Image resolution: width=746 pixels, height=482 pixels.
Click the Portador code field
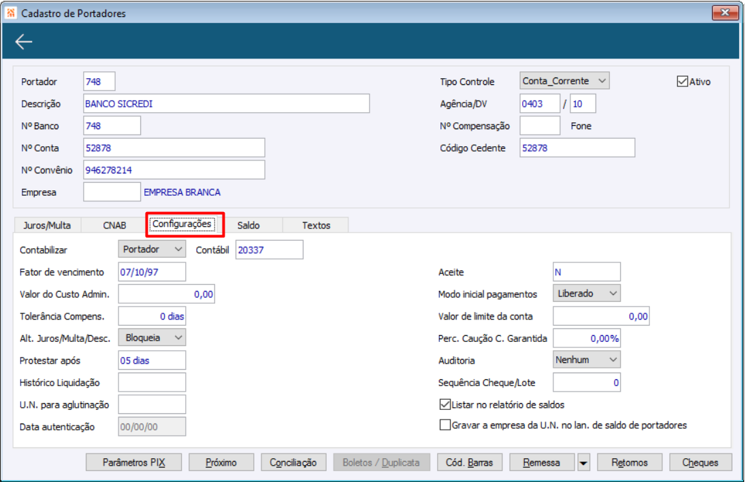(99, 82)
